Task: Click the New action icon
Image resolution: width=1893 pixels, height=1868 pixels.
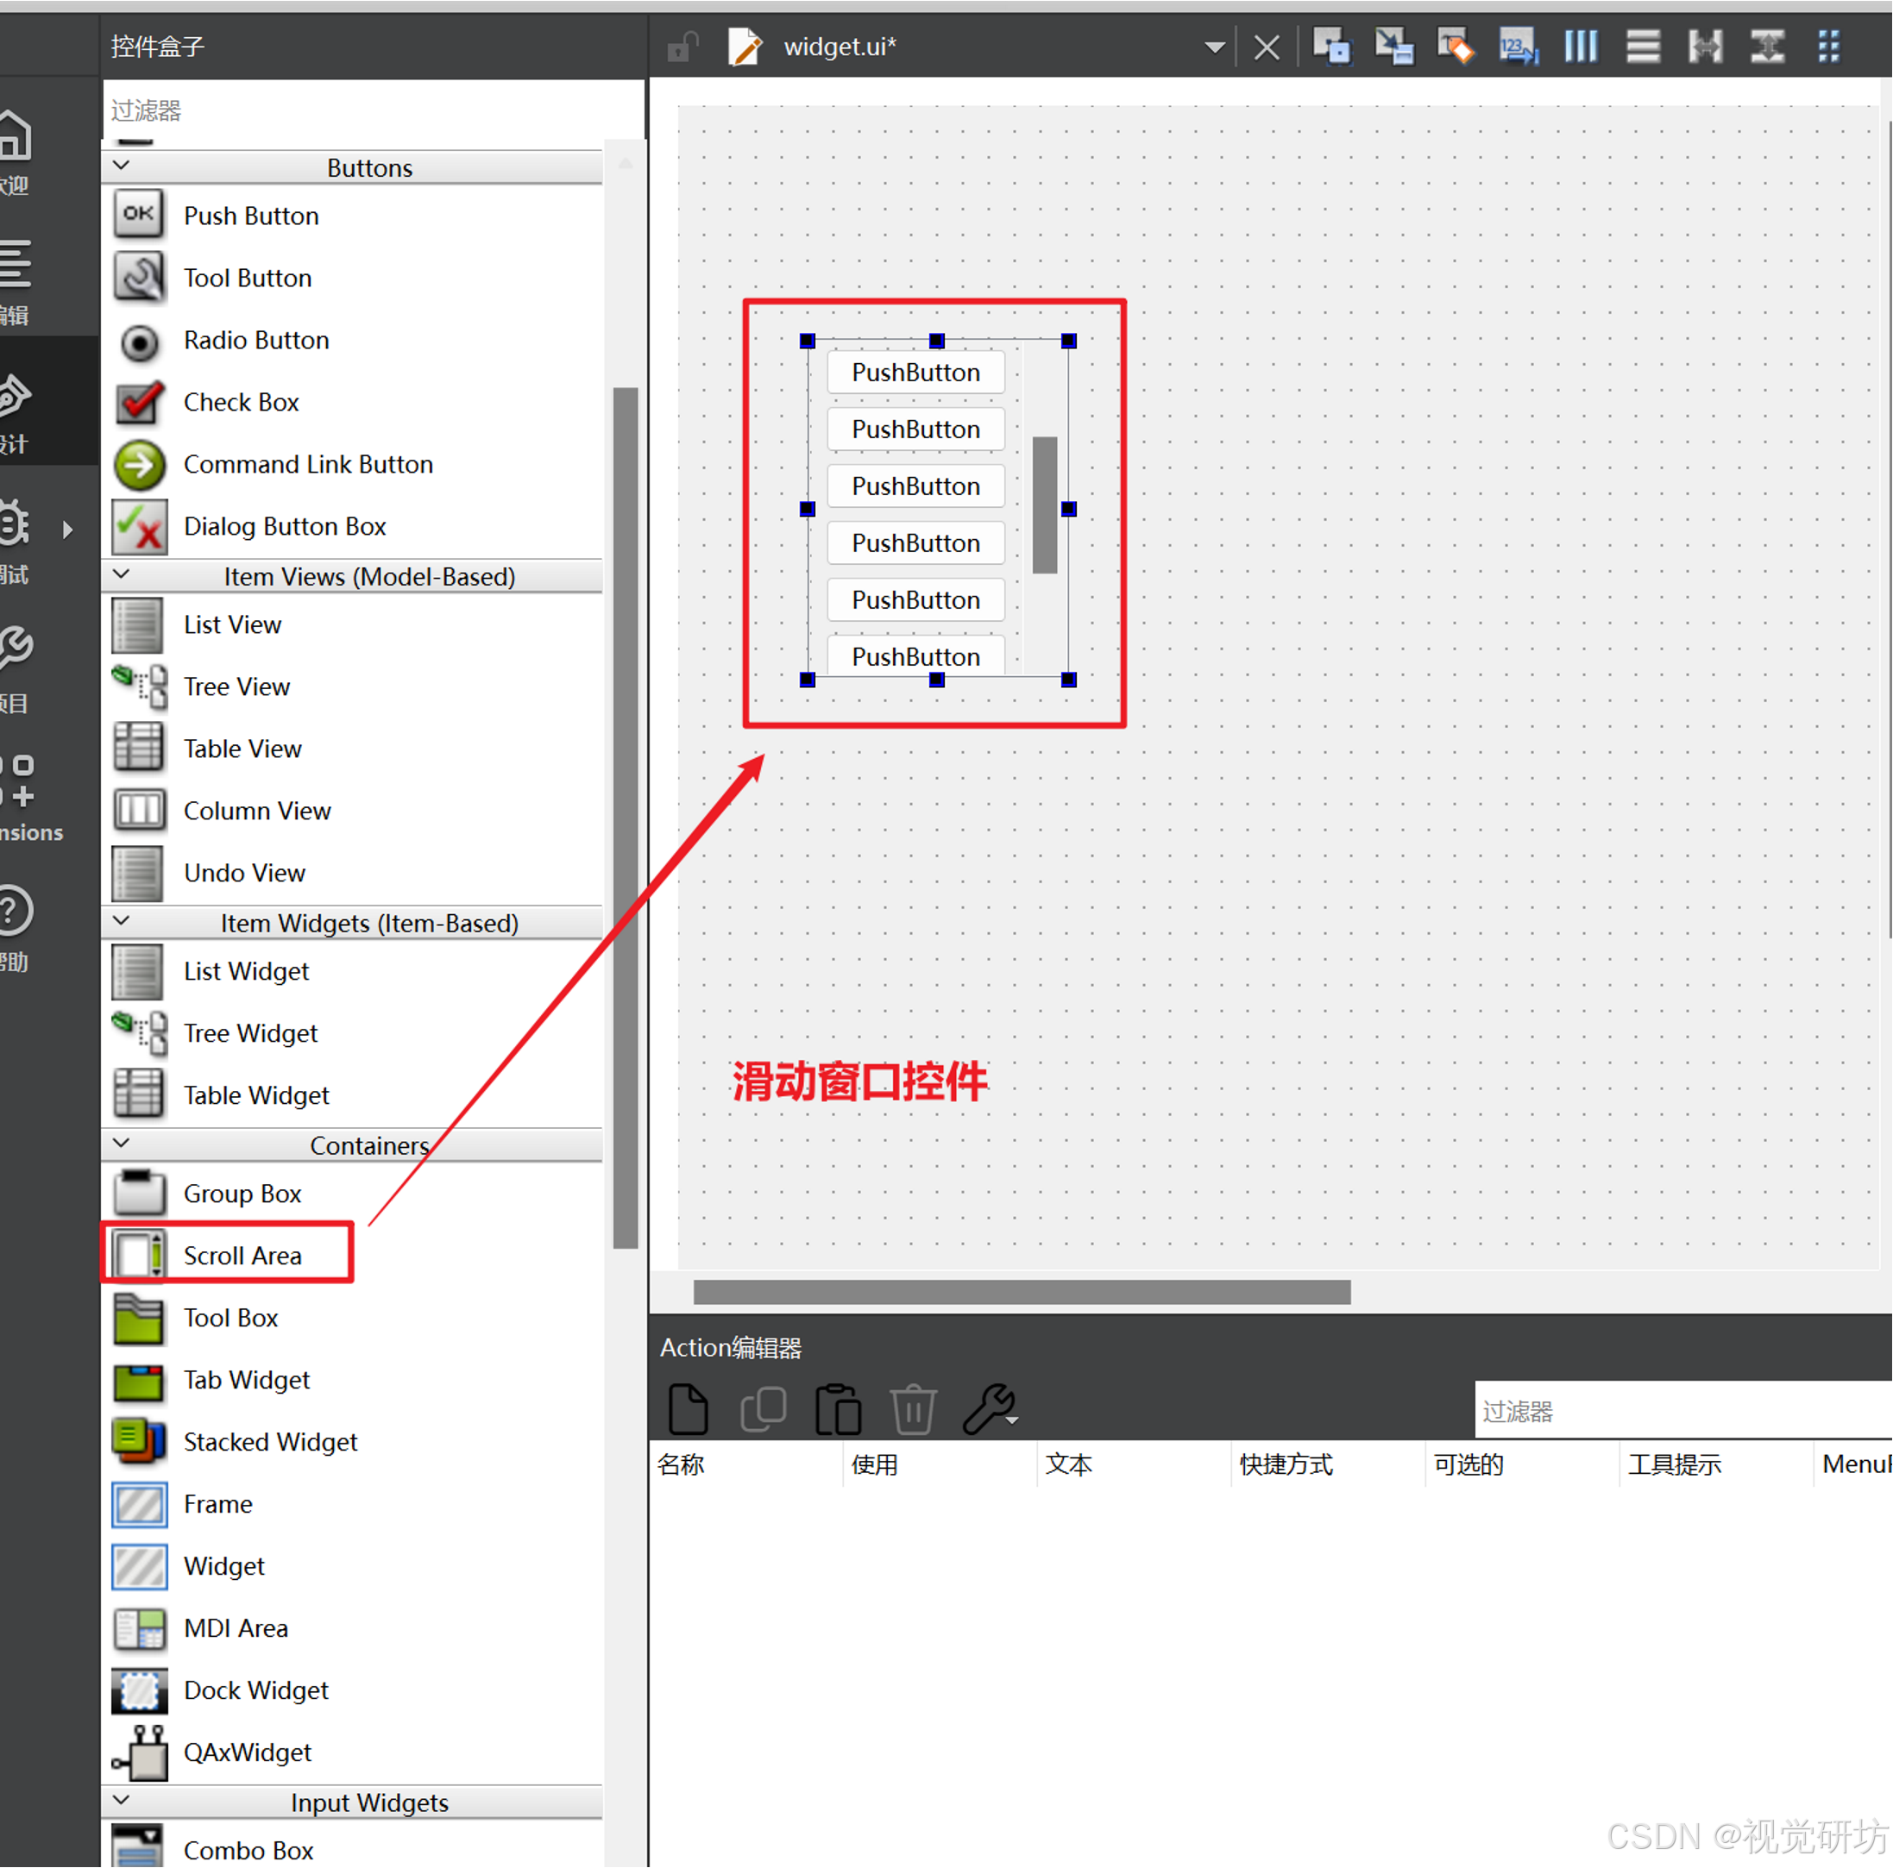Action: pos(687,1408)
